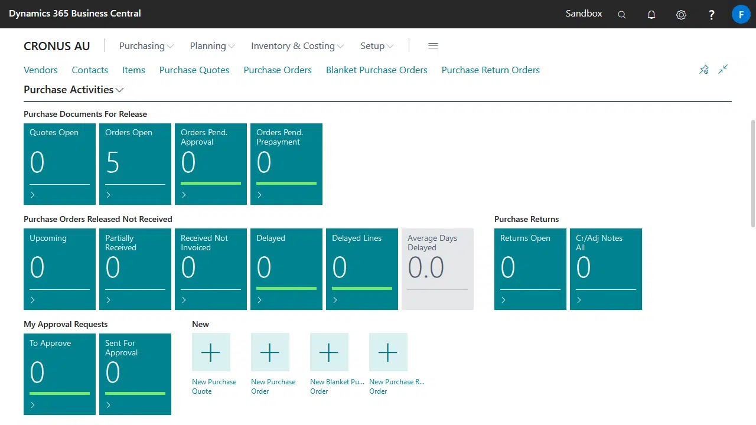Expand the Inventory & Costing dropdown
The image size is (756, 425).
click(x=296, y=46)
